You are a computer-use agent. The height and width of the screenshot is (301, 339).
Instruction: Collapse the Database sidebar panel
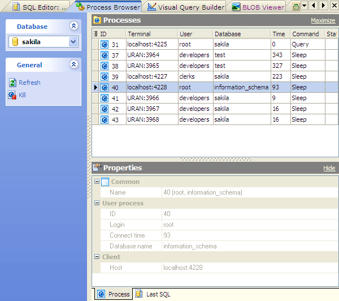point(73,26)
